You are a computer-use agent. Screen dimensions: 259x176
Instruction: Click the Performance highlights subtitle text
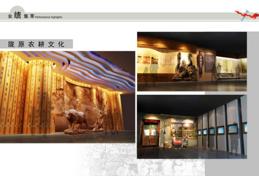click(49, 17)
